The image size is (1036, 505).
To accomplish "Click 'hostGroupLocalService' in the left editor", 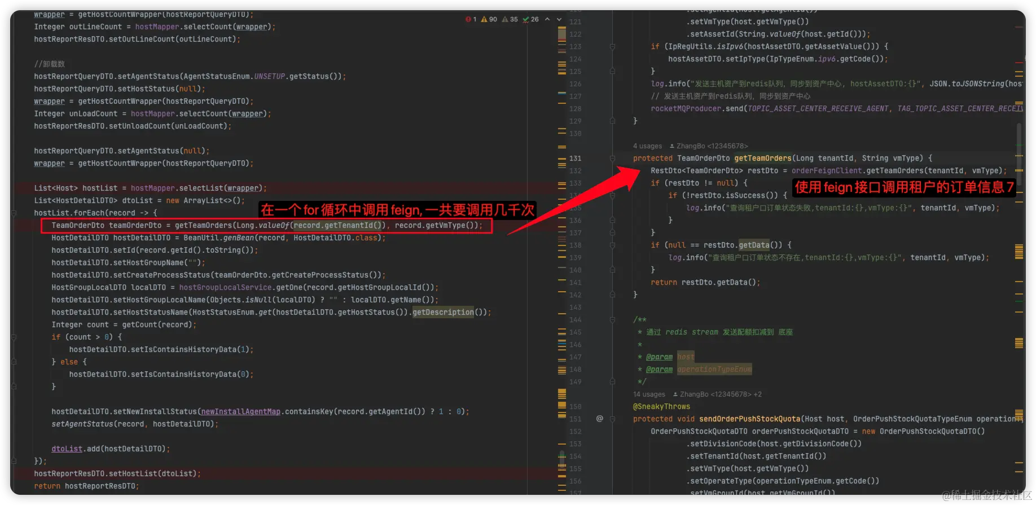I will pyautogui.click(x=225, y=288).
